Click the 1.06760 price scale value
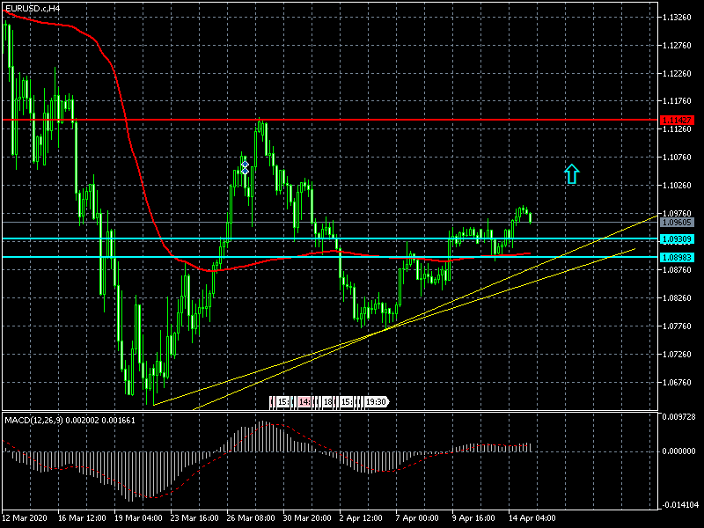This screenshot has height=528, width=704. click(x=677, y=383)
